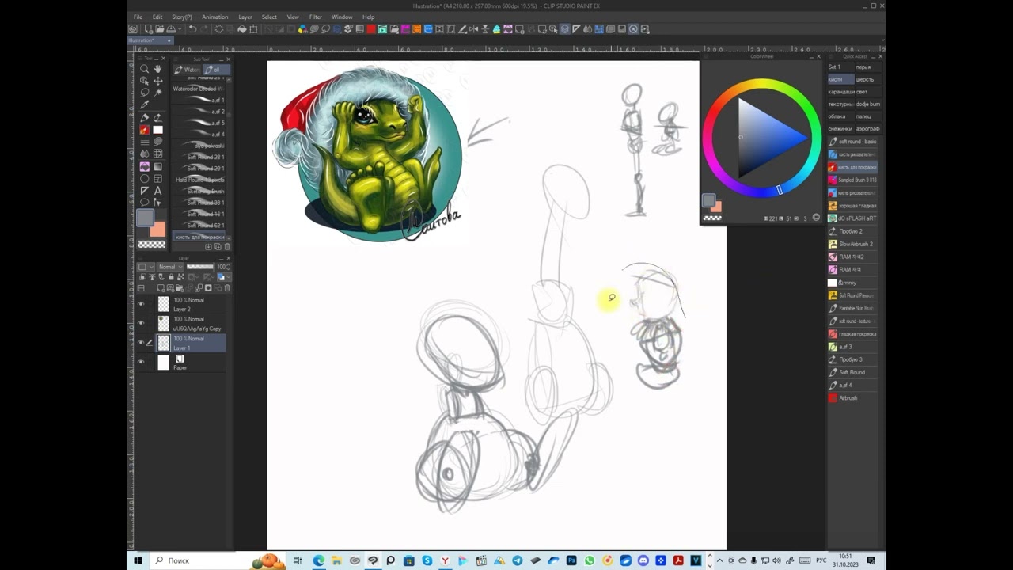This screenshot has width=1013, height=570.
Task: Open the color space switcher in Color Wheel
Action: tap(817, 218)
